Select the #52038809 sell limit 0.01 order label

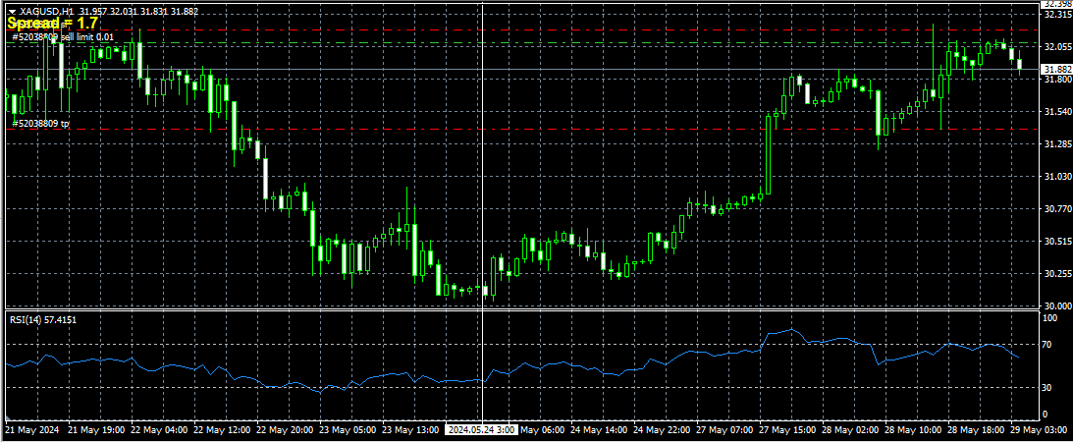click(x=63, y=36)
